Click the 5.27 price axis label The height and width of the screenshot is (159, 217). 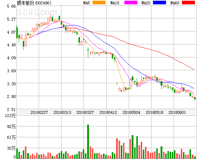click(11, 19)
